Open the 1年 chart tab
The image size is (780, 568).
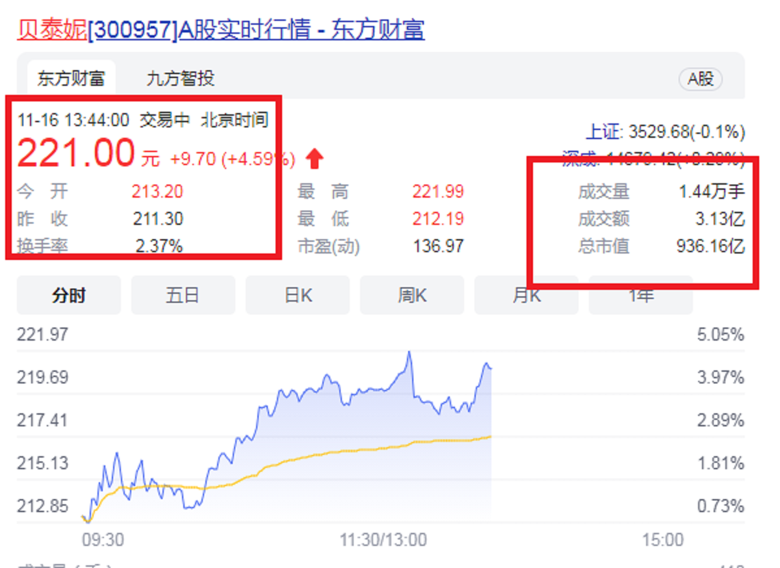pyautogui.click(x=641, y=296)
